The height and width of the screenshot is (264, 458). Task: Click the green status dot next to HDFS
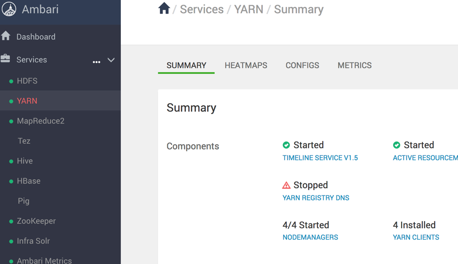coord(11,81)
